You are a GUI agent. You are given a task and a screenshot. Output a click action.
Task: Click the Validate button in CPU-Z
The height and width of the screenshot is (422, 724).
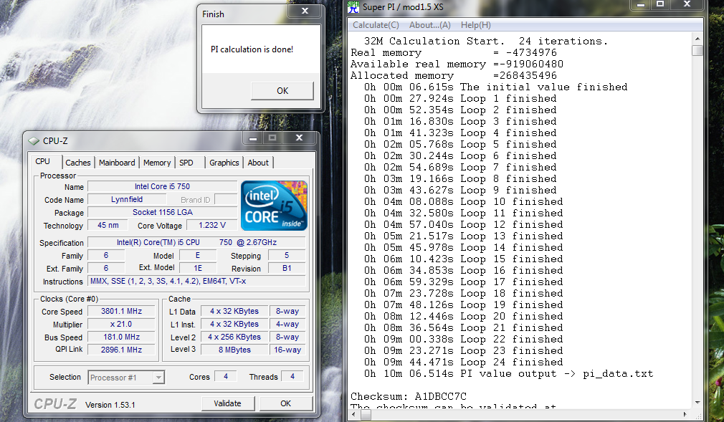click(228, 403)
